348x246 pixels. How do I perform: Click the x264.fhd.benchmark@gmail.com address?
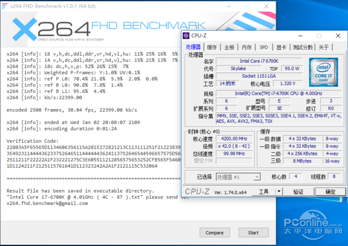tap(48, 204)
